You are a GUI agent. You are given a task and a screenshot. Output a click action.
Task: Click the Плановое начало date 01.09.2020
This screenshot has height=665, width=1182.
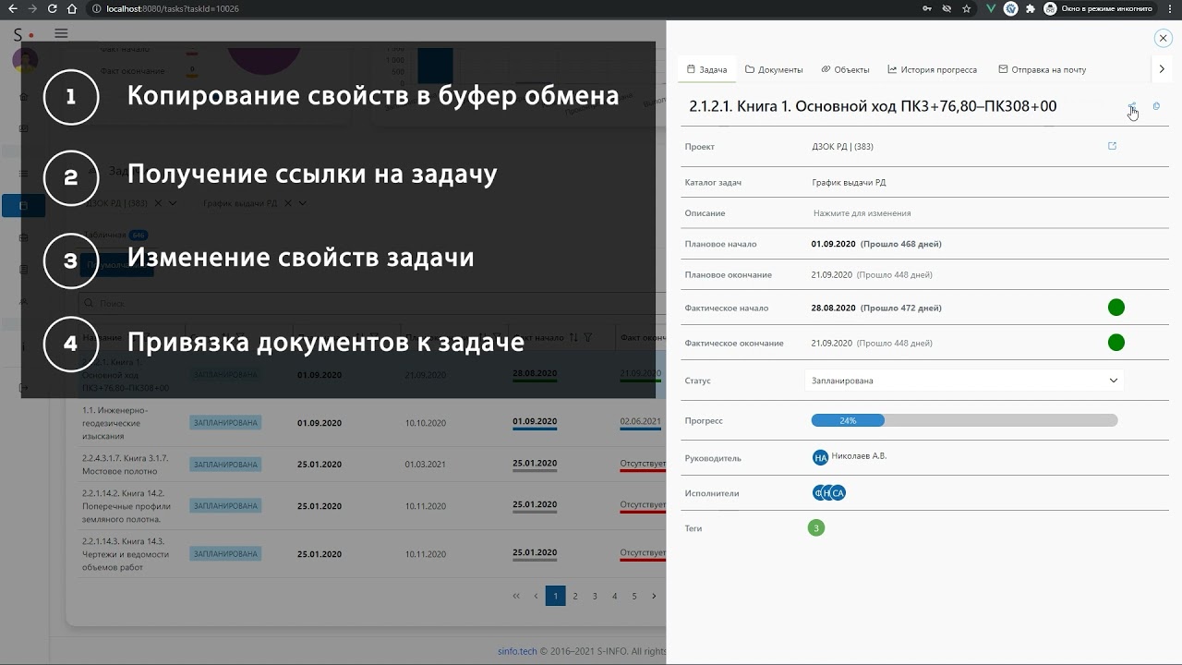(833, 244)
